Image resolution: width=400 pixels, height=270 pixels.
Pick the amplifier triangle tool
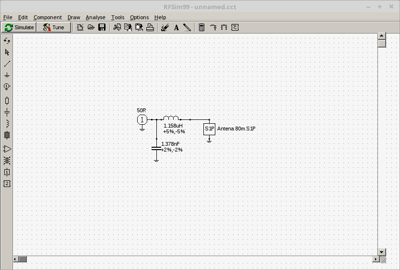pyautogui.click(x=7, y=149)
